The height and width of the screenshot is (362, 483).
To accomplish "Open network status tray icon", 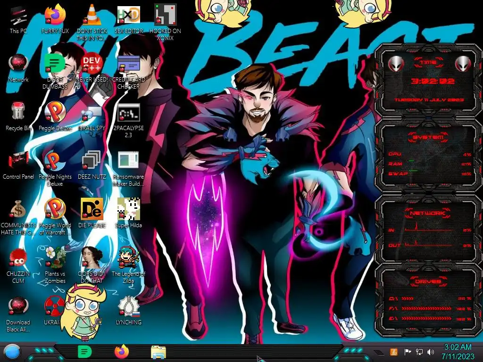I will point(419,352).
